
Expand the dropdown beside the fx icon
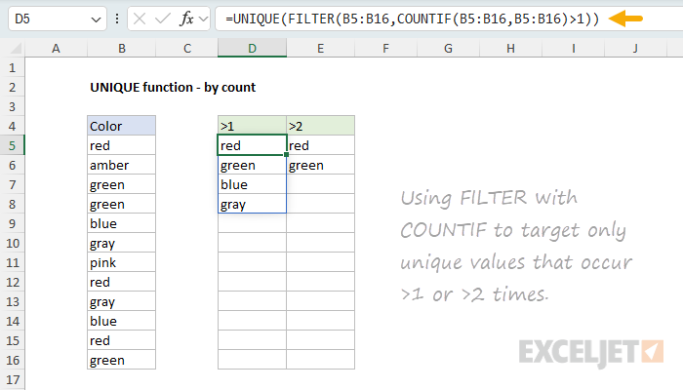click(203, 19)
